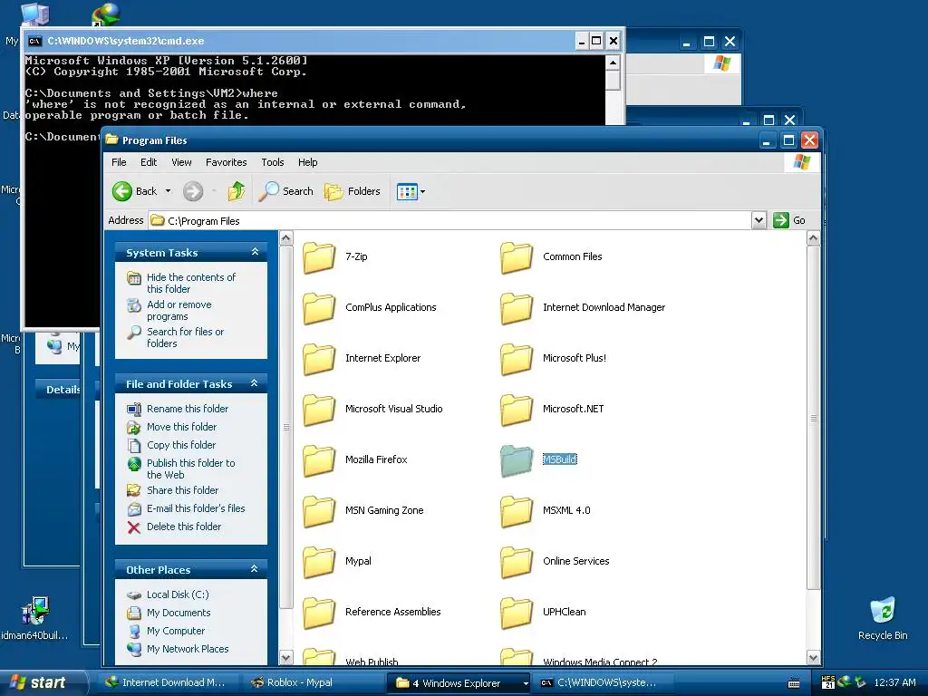The image size is (928, 696).
Task: Click the highlighted MSBuild folder icon
Action: point(517,461)
